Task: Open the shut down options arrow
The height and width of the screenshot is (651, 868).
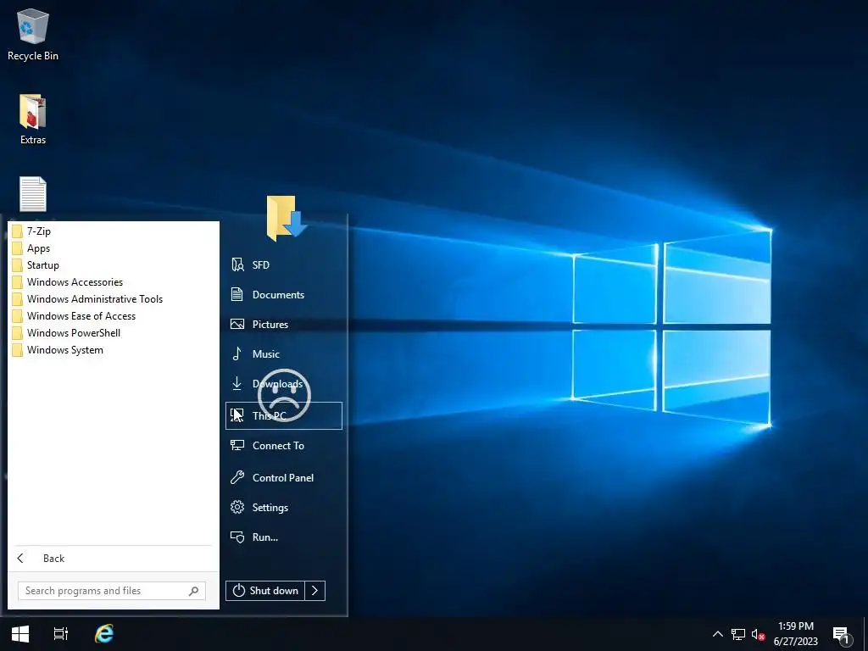Action: tap(315, 591)
